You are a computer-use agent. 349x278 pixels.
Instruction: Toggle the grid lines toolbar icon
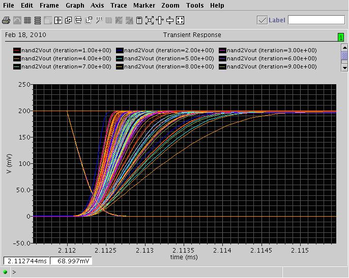pos(27,20)
